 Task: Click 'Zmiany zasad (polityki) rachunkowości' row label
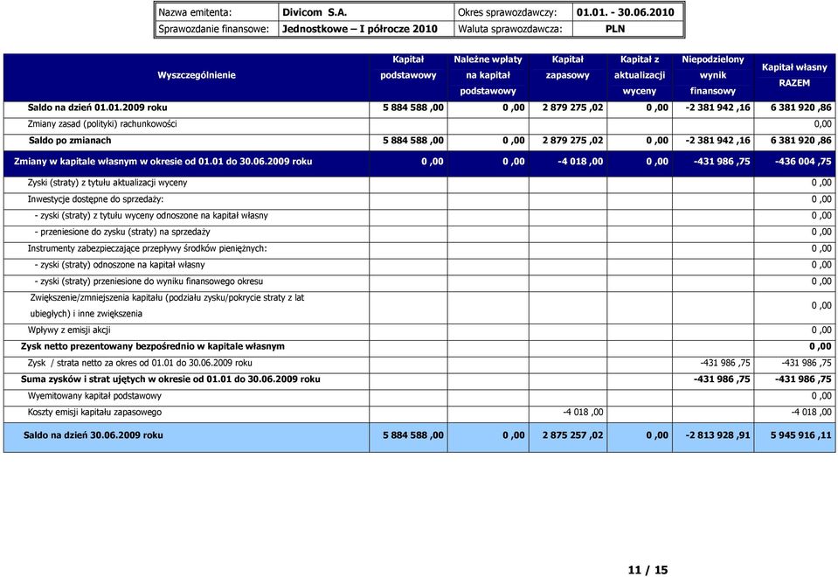[x=102, y=124]
